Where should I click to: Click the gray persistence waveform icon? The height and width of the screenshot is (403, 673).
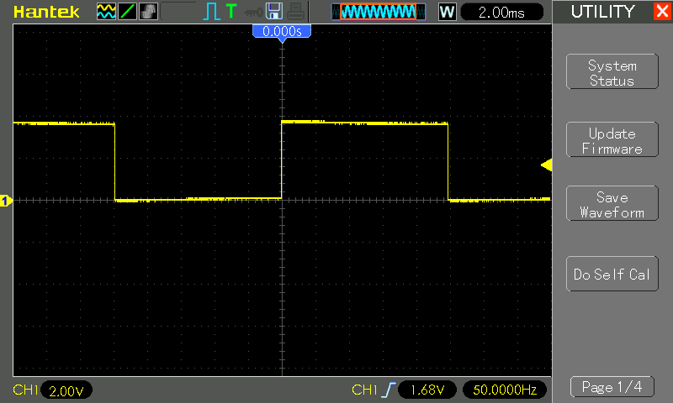pos(146,12)
